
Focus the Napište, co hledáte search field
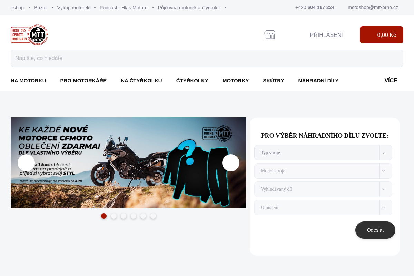pyautogui.click(x=207, y=58)
